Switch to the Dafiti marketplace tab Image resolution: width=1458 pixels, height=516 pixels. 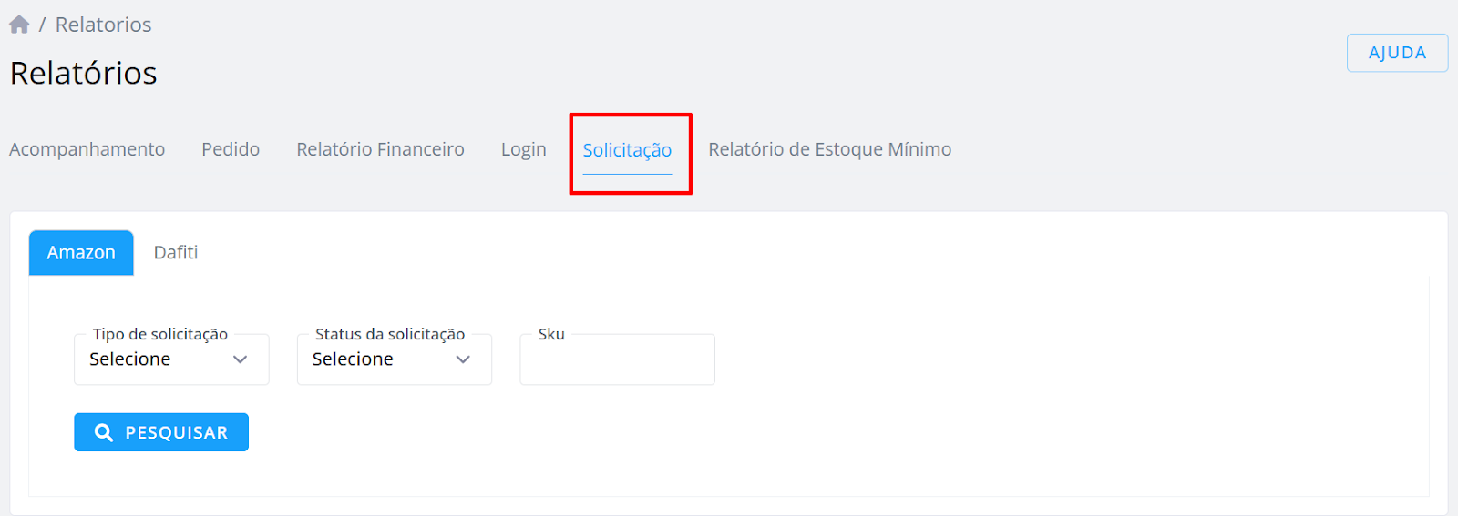pos(176,253)
